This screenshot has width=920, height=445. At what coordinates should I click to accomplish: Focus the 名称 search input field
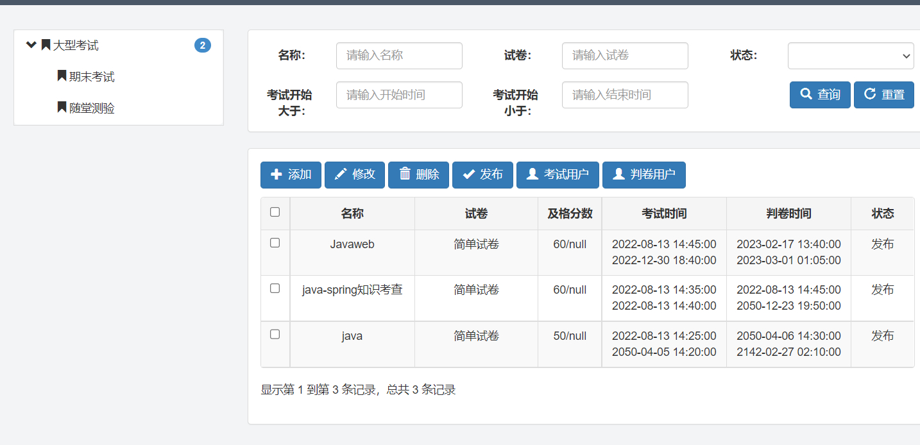coord(399,56)
